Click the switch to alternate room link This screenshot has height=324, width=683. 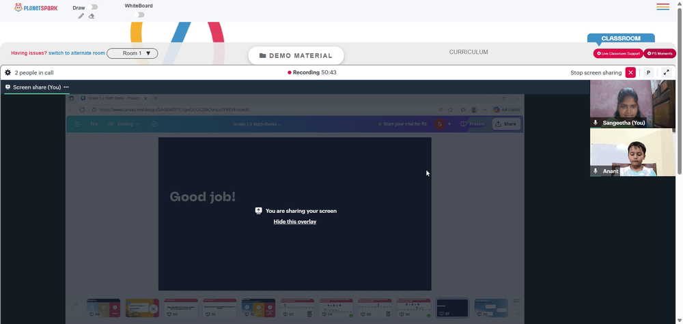[76, 53]
